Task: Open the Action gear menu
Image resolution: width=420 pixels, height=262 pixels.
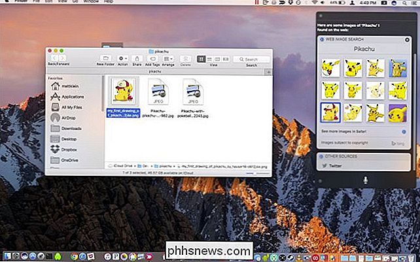Action: pos(123,58)
